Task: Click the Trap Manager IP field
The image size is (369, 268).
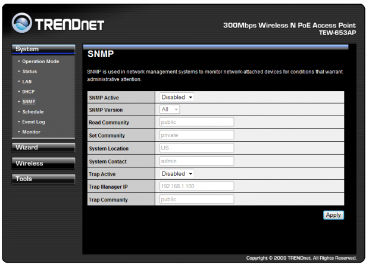Action: (197, 186)
